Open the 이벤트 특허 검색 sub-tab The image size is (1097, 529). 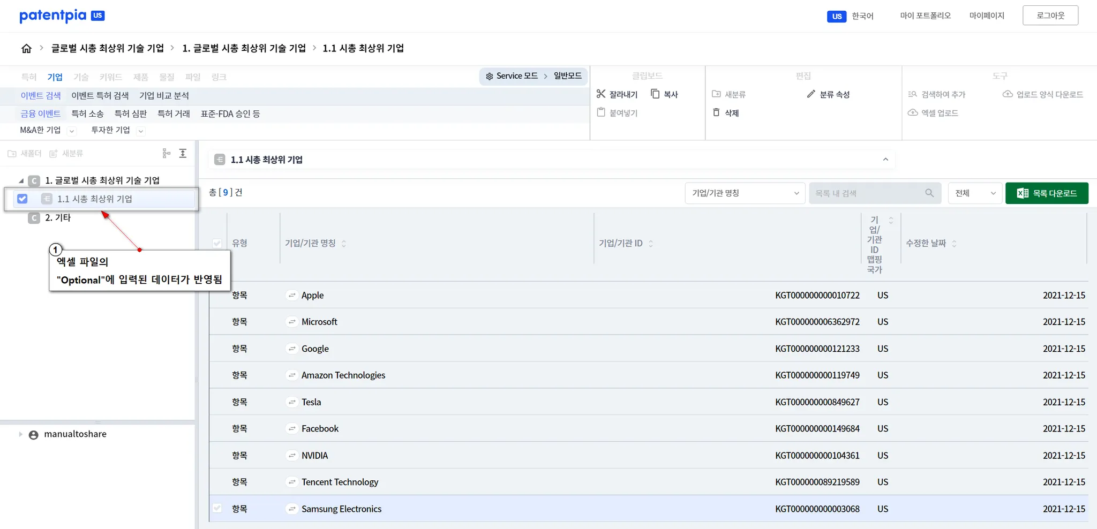click(x=100, y=96)
